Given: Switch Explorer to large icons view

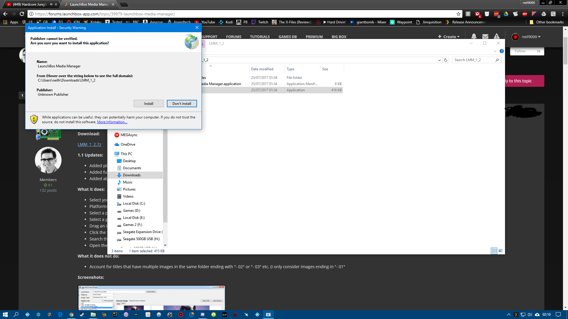Looking at the screenshot, I should click(501, 251).
